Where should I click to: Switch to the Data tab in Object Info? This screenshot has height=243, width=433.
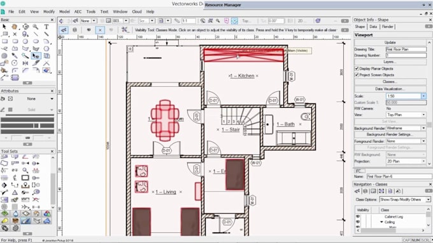[x=373, y=27]
